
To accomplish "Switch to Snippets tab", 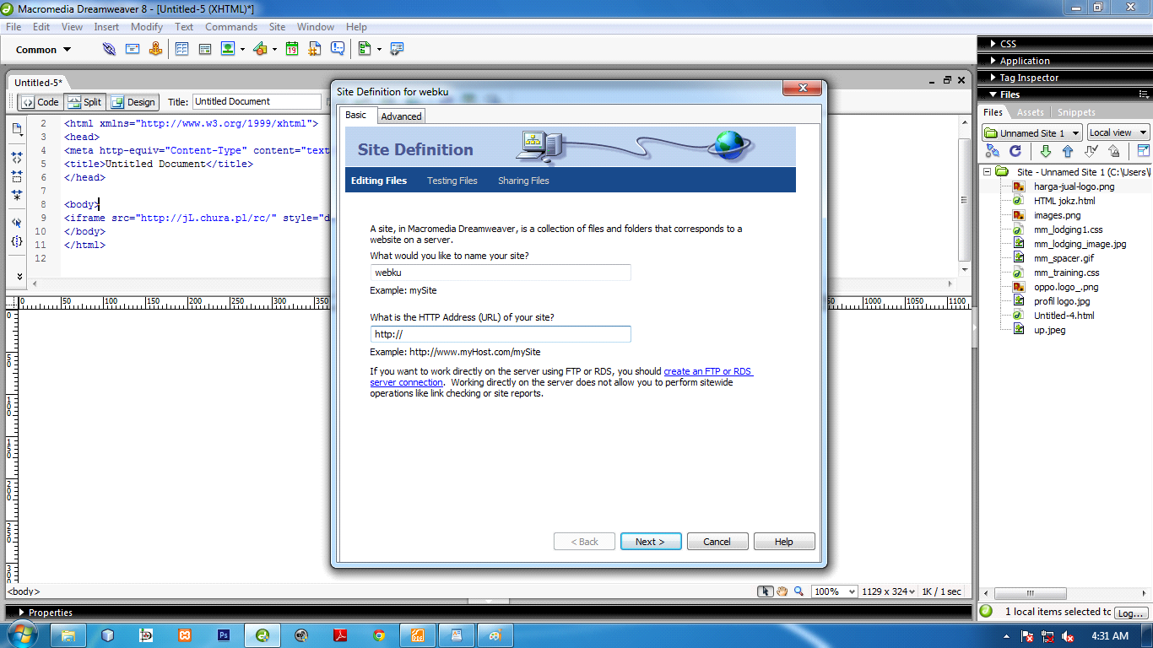I will point(1076,112).
